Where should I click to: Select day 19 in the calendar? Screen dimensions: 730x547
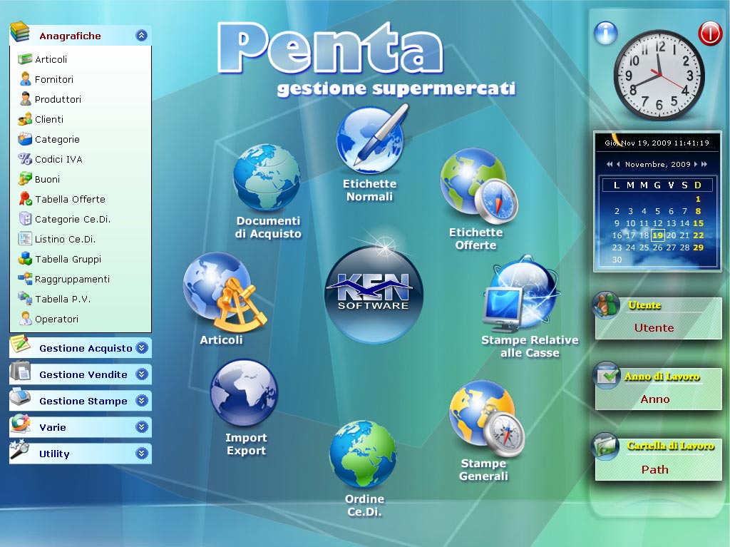657,235
